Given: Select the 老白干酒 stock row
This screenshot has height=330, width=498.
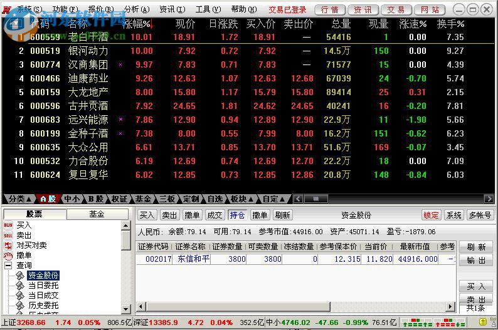Looking at the screenshot, I should (248, 37).
